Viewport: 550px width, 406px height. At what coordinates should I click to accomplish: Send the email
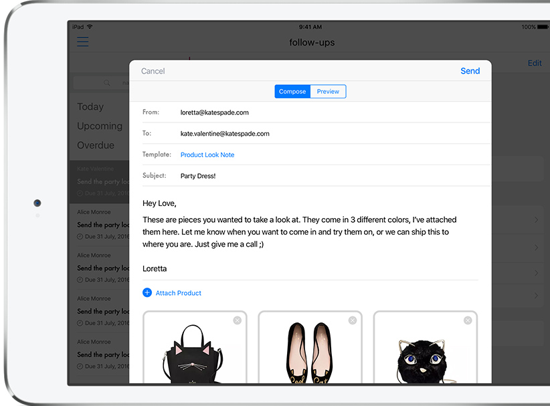[x=470, y=71]
